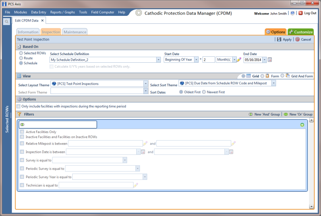Click the Cancel red circle icon

298,39
